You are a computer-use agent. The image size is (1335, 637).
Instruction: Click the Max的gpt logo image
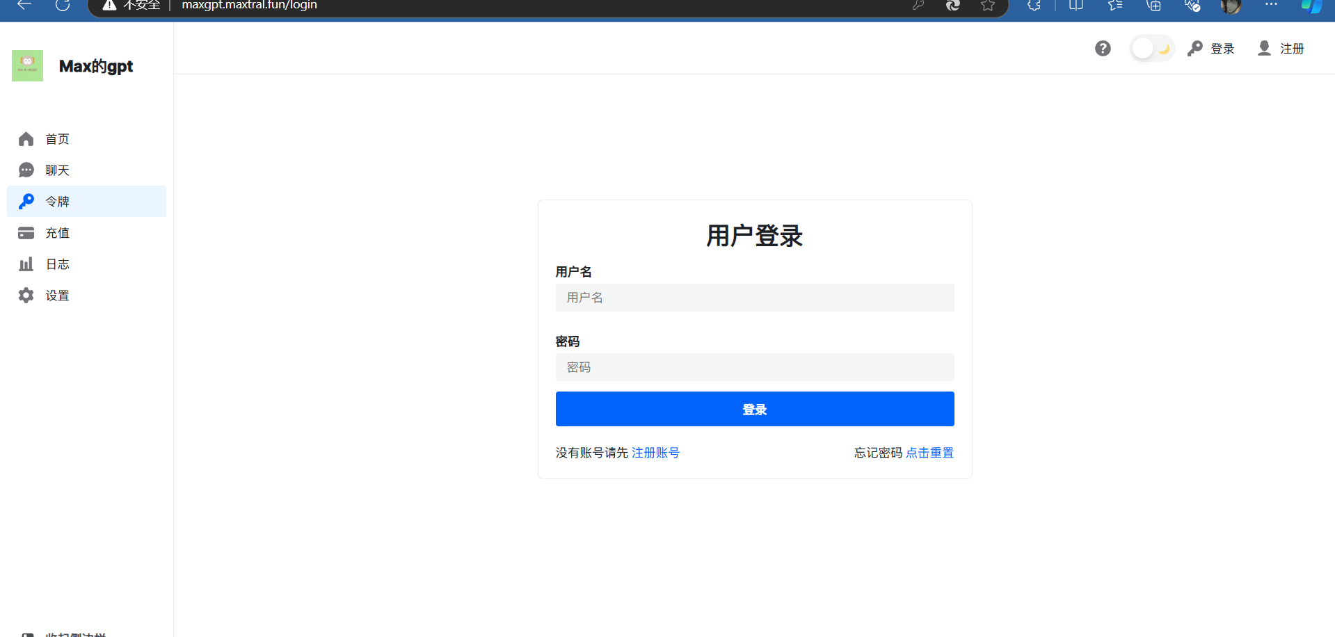(x=27, y=65)
